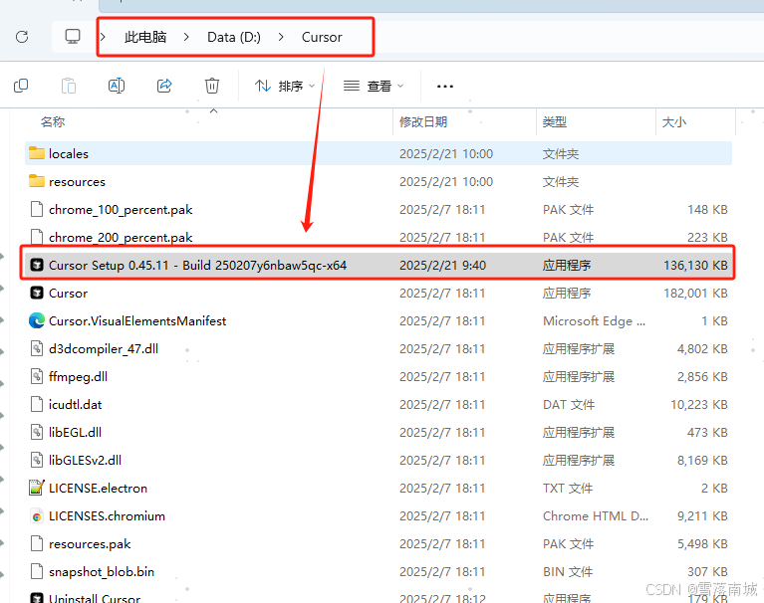
Task: Open the 排序 sort dropdown
Action: [285, 87]
